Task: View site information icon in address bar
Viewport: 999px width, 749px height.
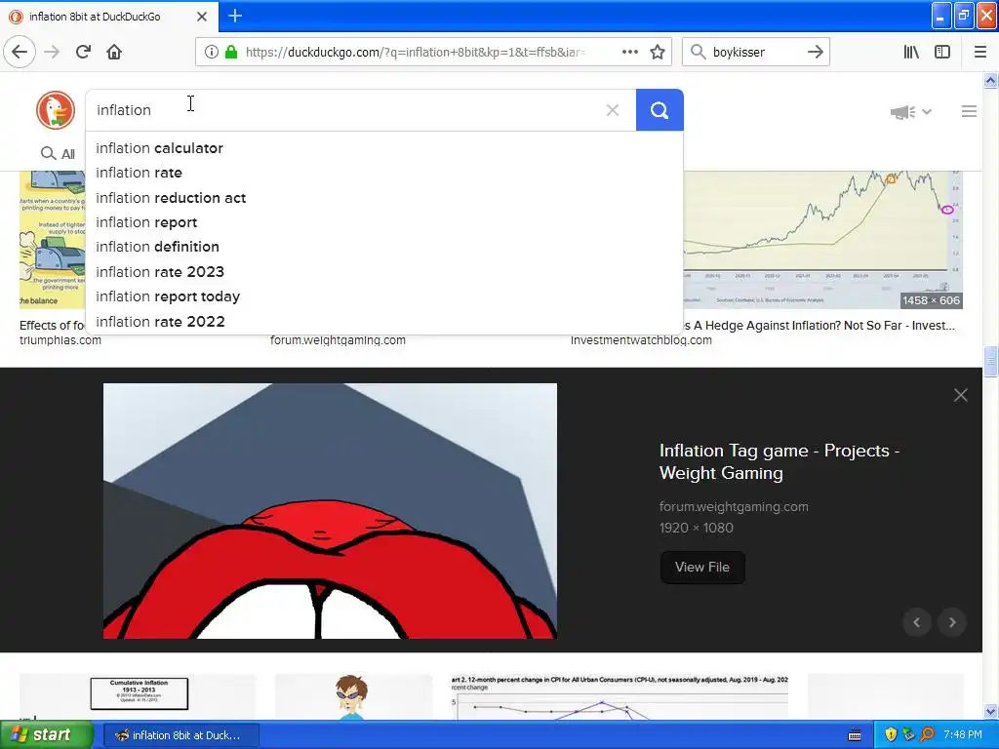Action: pos(212,52)
